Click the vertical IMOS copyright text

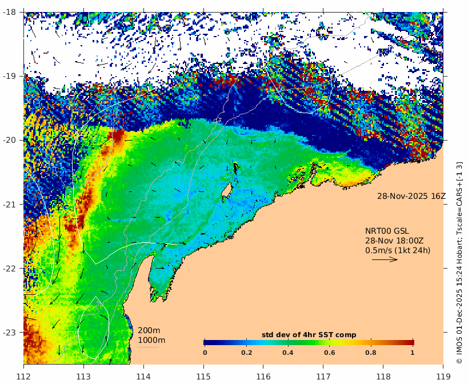coord(459,262)
